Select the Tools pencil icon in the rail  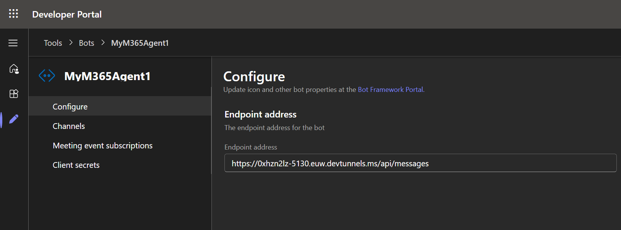click(14, 119)
